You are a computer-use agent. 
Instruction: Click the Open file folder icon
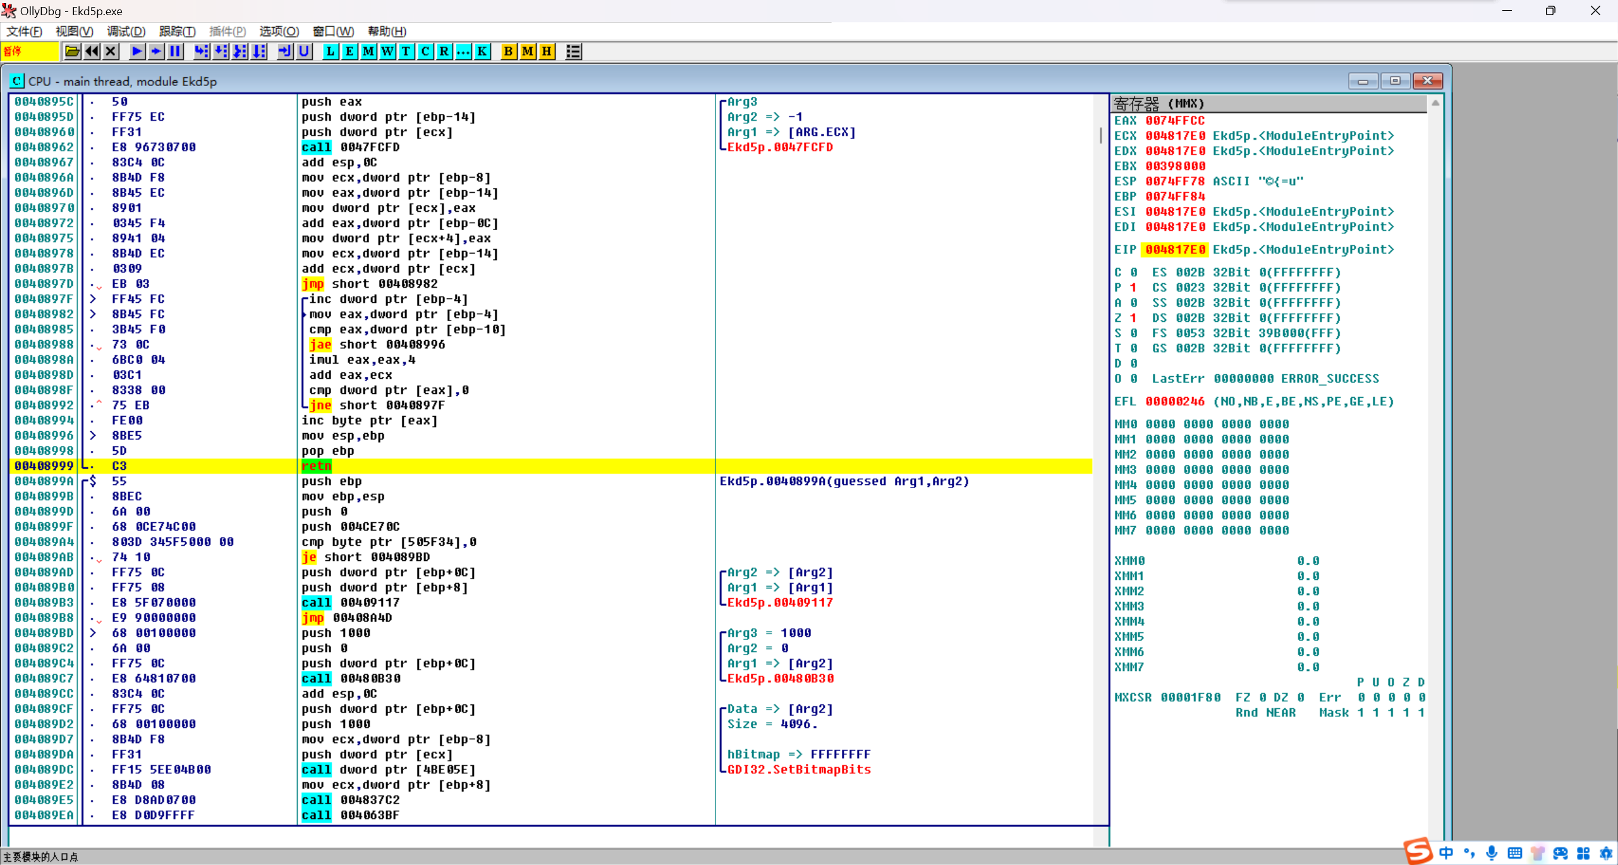click(72, 52)
